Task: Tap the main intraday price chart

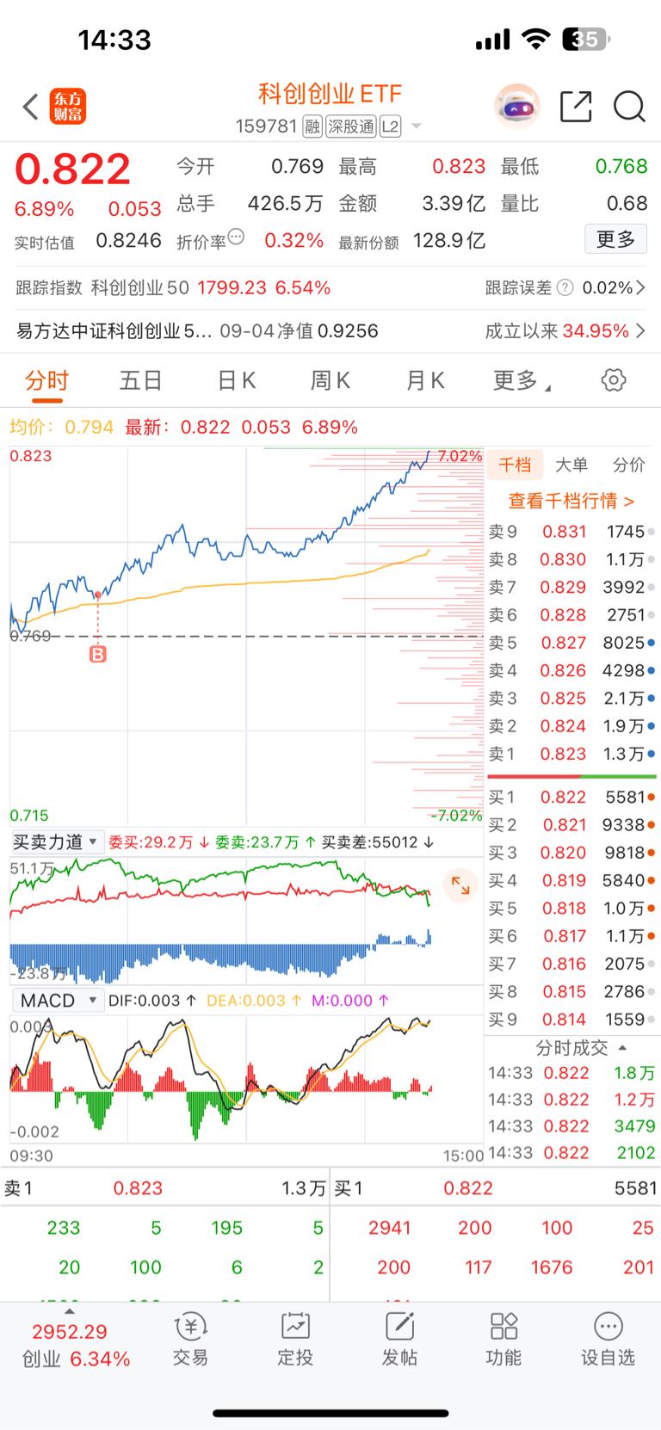Action: [x=246, y=637]
